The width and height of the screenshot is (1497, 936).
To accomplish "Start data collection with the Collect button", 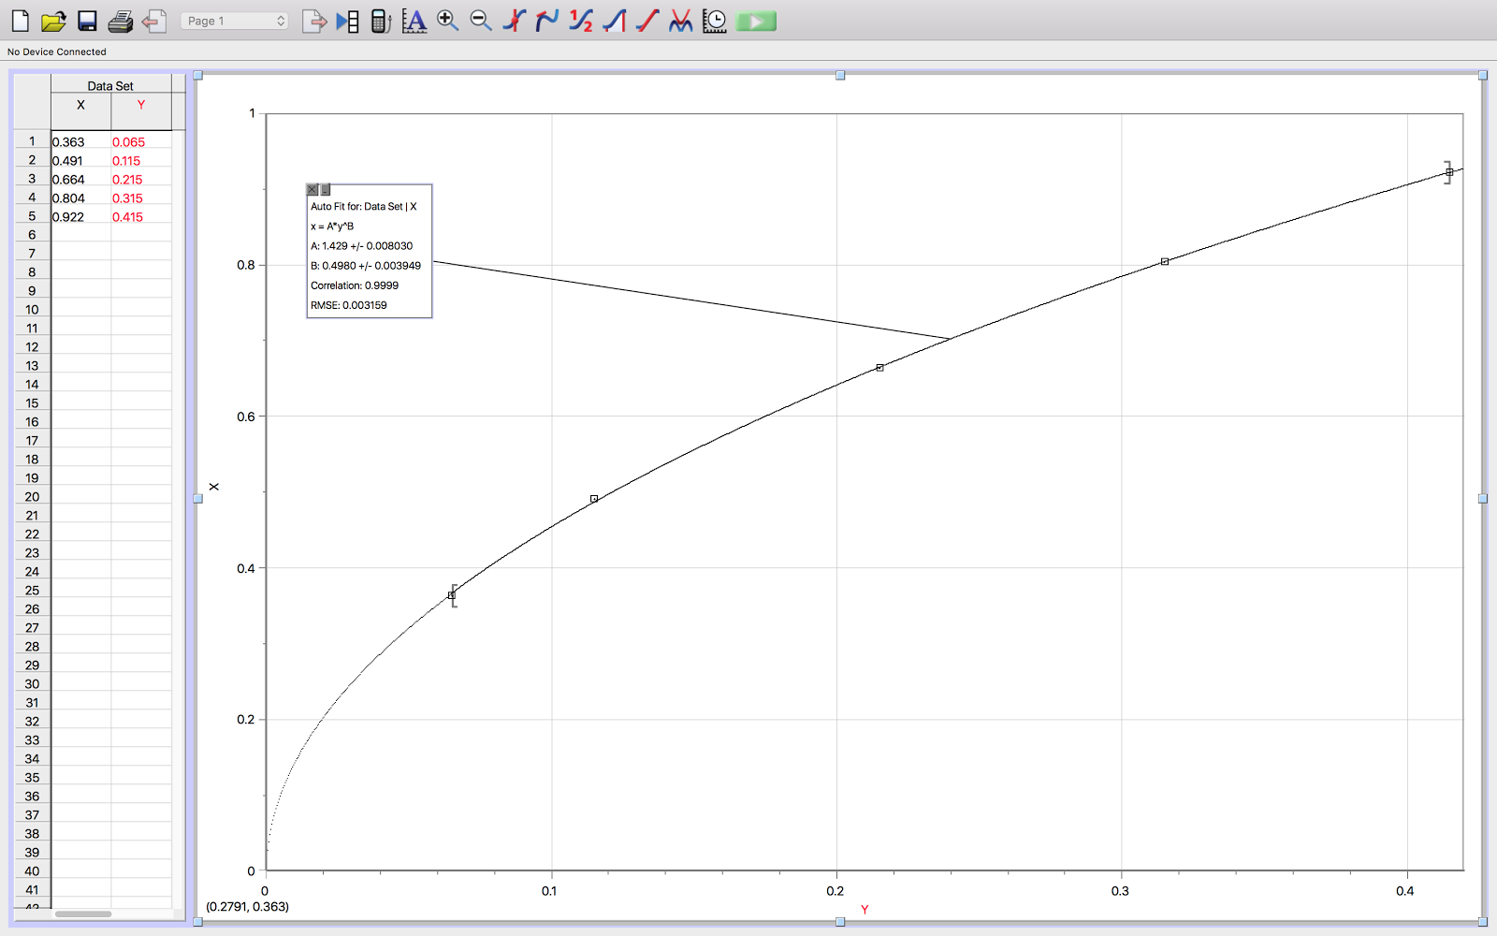I will point(754,20).
